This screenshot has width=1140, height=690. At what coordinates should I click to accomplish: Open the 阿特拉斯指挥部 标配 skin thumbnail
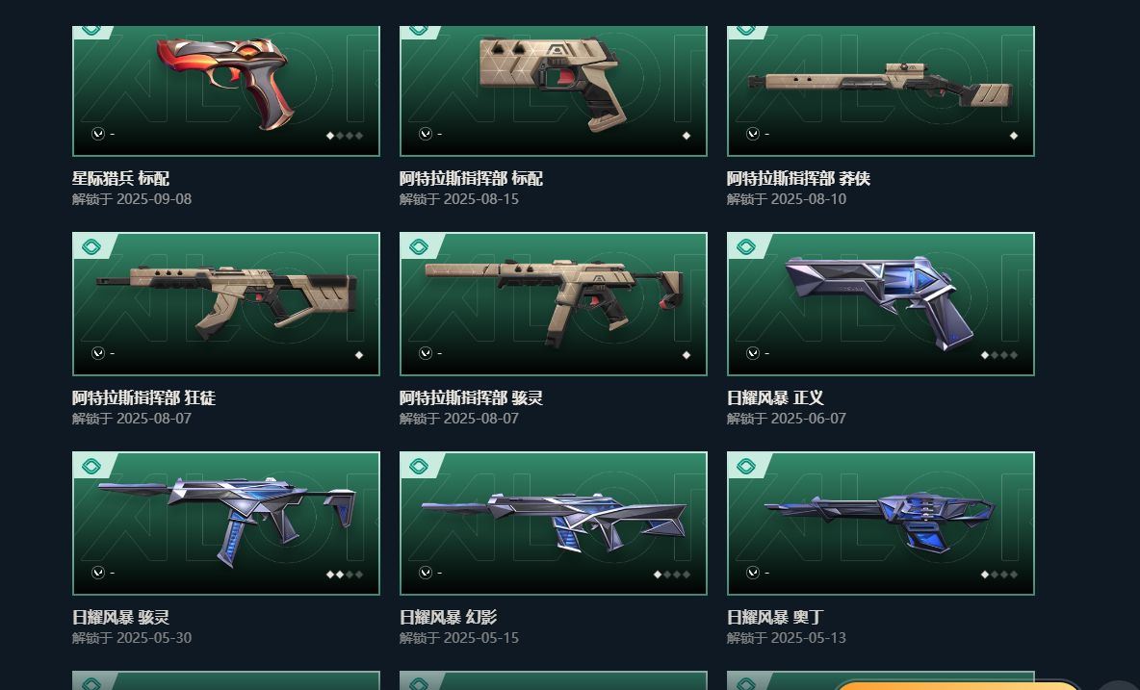(x=554, y=90)
